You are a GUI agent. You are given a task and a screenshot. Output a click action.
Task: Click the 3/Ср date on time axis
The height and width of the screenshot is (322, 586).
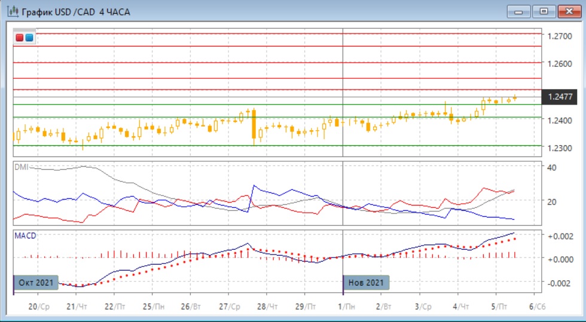click(422, 307)
